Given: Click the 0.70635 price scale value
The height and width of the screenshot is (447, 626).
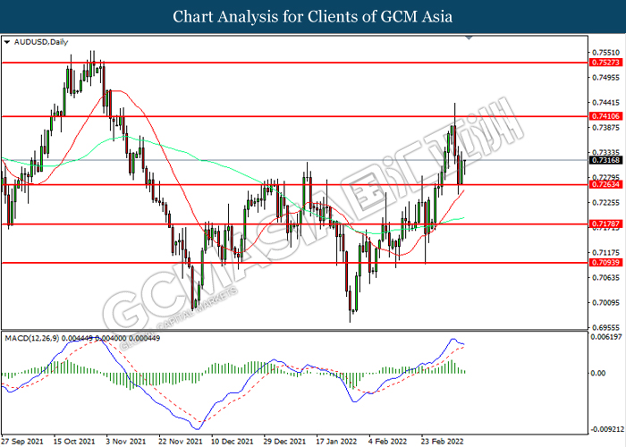Looking at the screenshot, I should tap(606, 278).
